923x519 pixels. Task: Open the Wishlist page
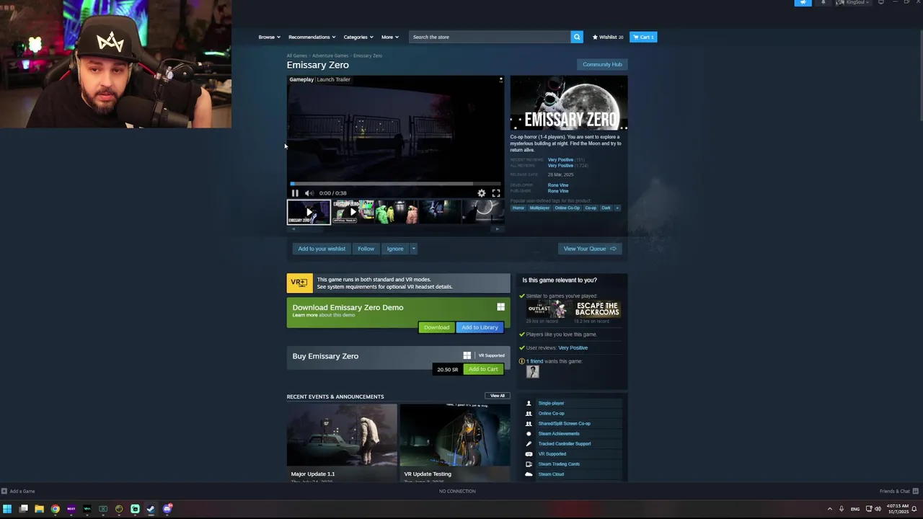(x=608, y=37)
